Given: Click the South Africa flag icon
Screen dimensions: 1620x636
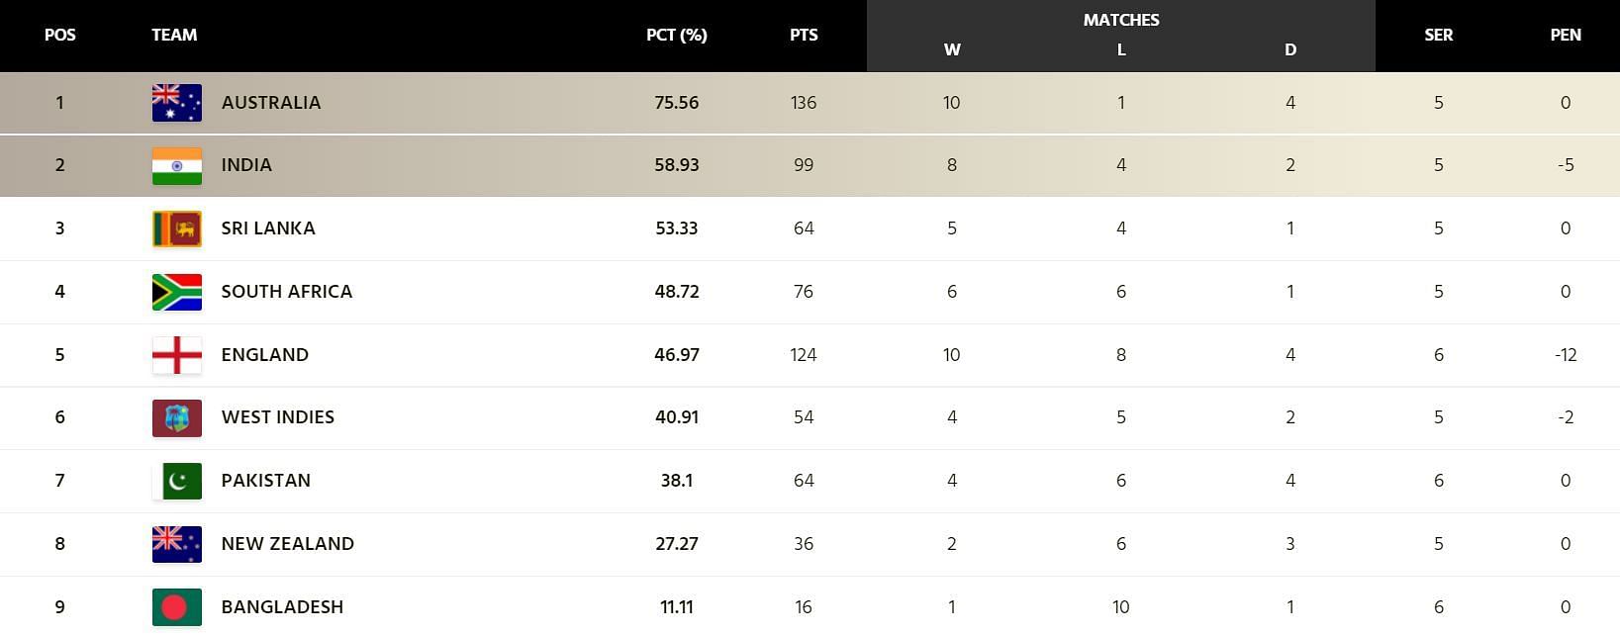Looking at the screenshot, I should point(177,292).
